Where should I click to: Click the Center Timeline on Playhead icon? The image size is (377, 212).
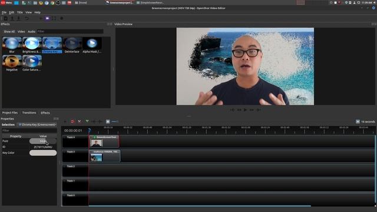pyautogui.click(x=108, y=121)
